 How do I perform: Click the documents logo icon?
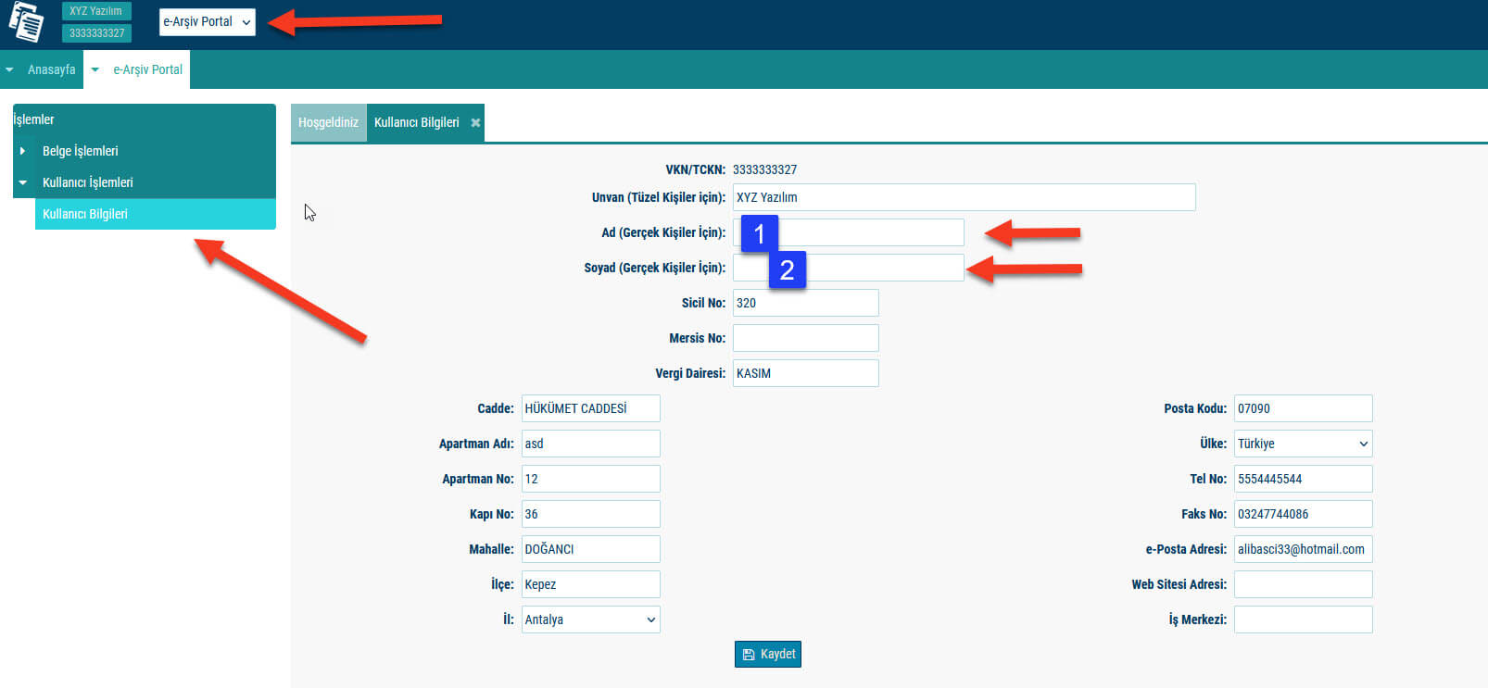point(26,22)
